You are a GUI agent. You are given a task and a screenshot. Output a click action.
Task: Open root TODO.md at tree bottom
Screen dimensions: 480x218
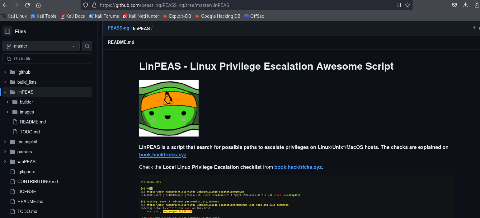(x=27, y=211)
